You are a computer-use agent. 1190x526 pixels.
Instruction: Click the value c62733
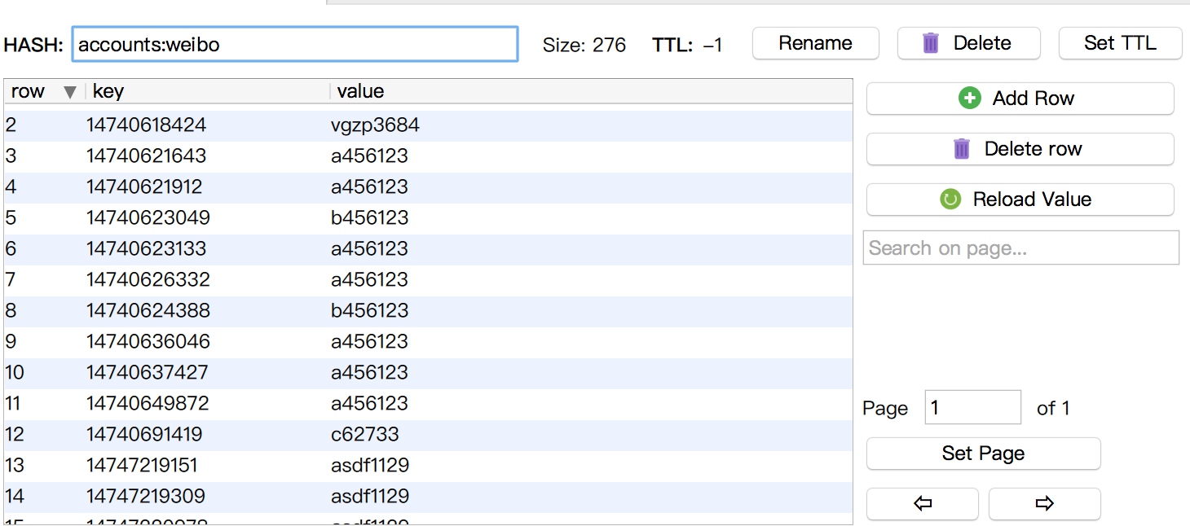(x=365, y=435)
